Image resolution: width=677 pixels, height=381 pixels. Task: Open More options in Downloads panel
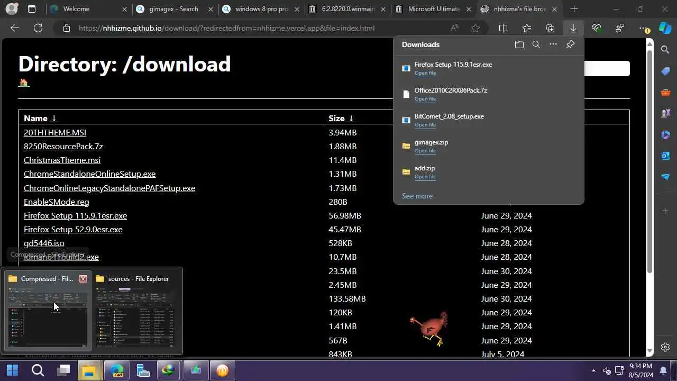(553, 44)
